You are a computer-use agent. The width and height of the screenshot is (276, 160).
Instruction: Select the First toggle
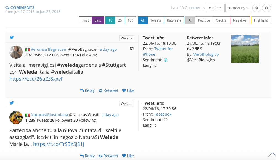[86, 20]
